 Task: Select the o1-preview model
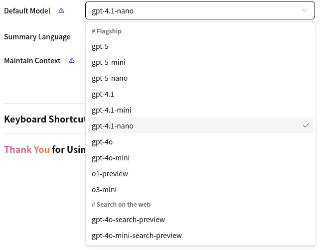(110, 174)
